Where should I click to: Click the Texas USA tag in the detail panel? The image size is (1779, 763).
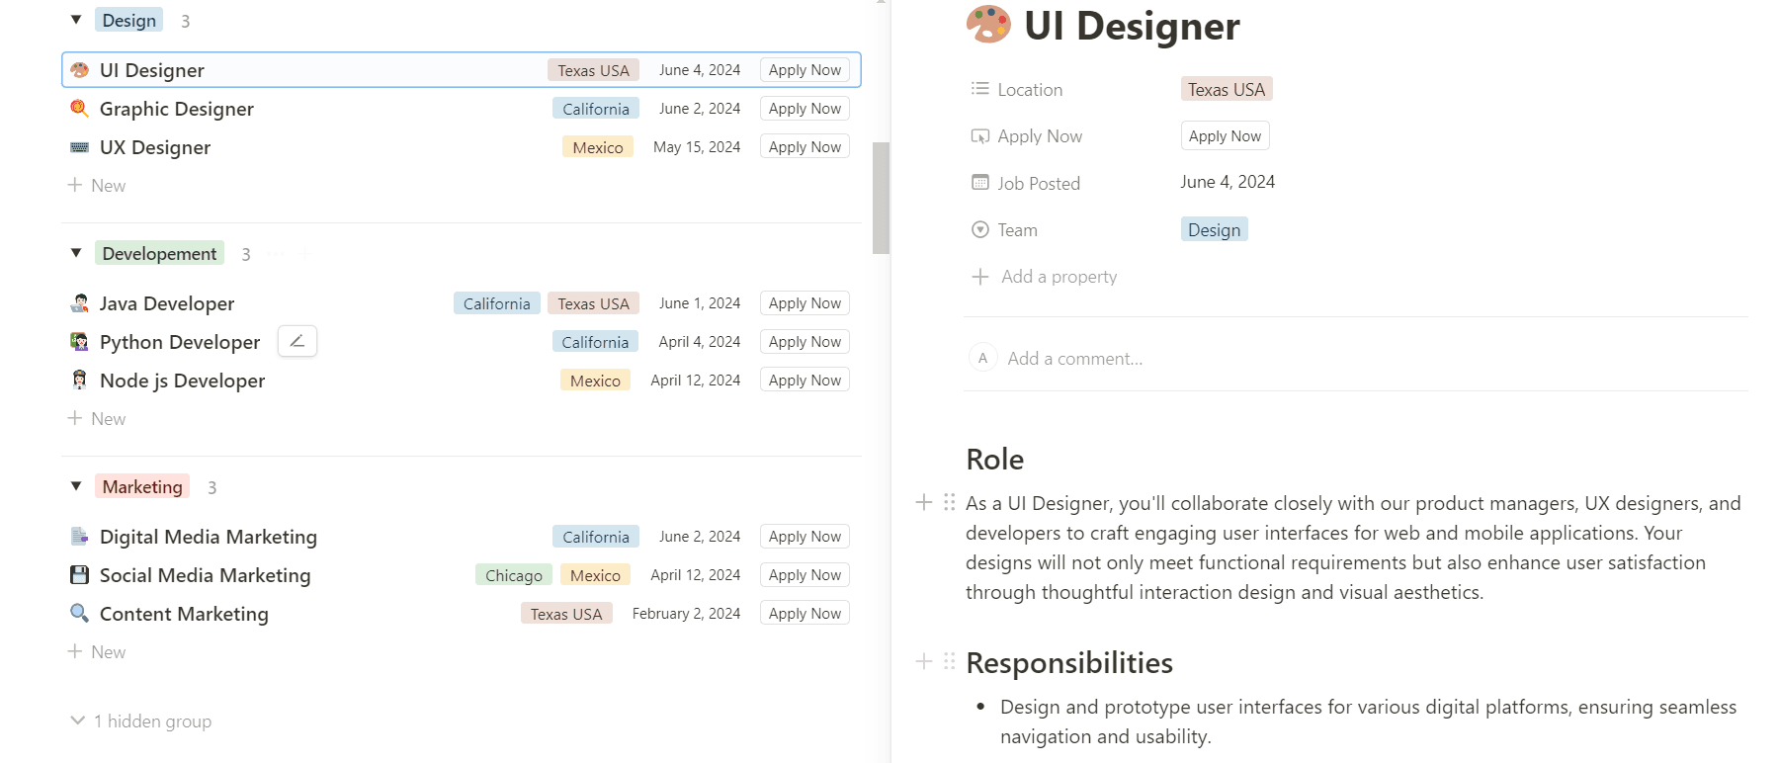(x=1227, y=90)
